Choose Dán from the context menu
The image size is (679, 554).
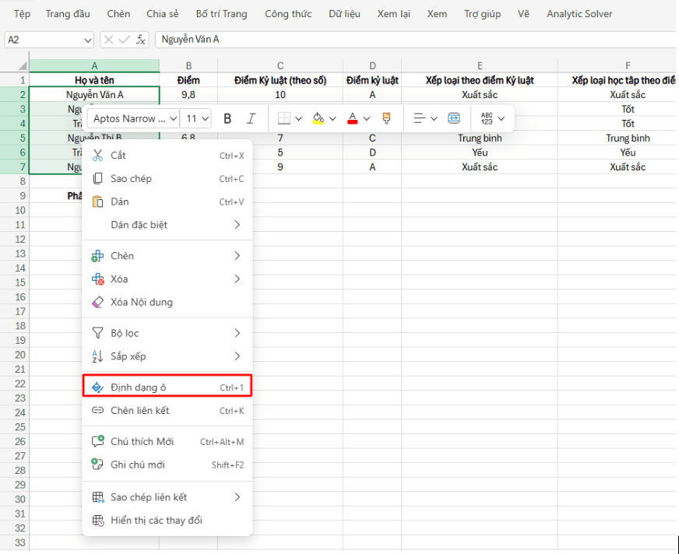167,202
